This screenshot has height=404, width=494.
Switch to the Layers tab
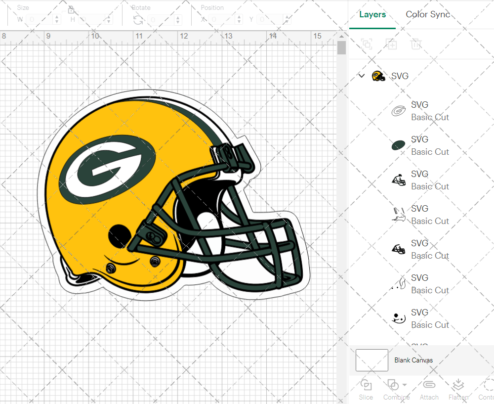(372, 14)
